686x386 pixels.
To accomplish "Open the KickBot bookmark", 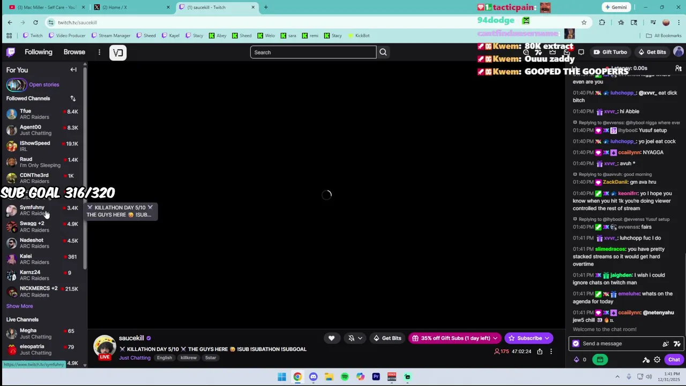I will tap(359, 35).
